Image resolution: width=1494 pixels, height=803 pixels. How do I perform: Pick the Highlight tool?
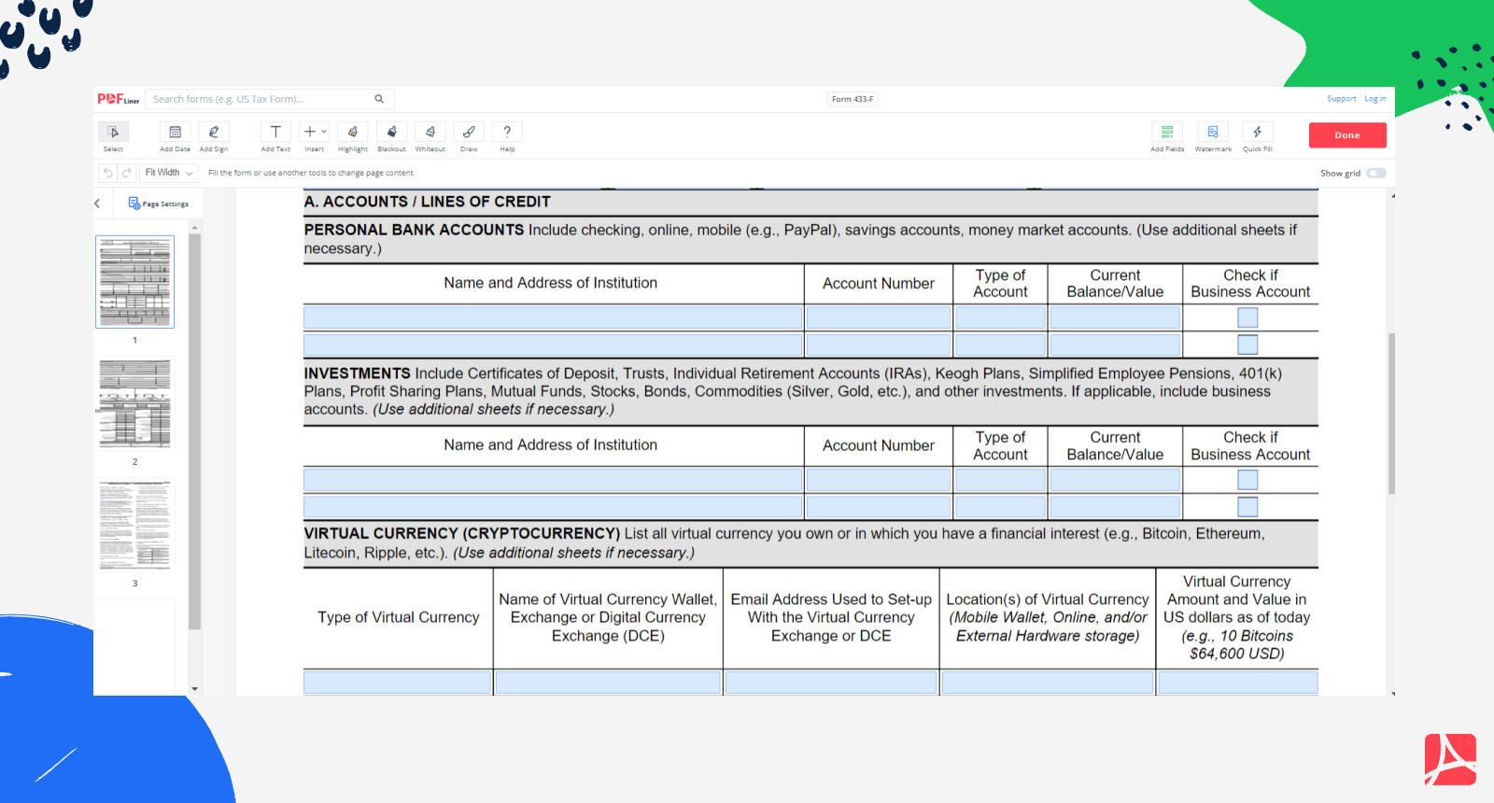(x=353, y=136)
